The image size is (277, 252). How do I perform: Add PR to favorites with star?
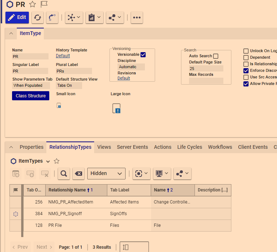point(32,4)
